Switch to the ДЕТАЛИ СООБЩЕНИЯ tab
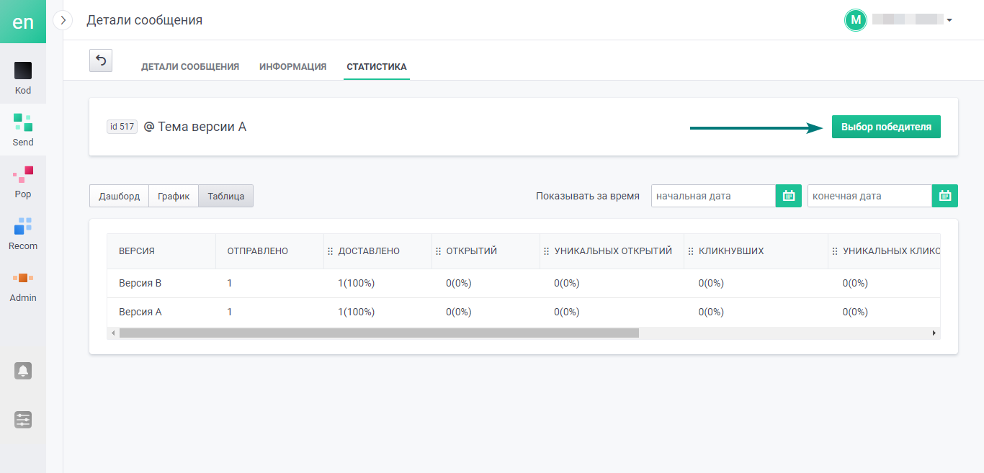 pos(190,67)
